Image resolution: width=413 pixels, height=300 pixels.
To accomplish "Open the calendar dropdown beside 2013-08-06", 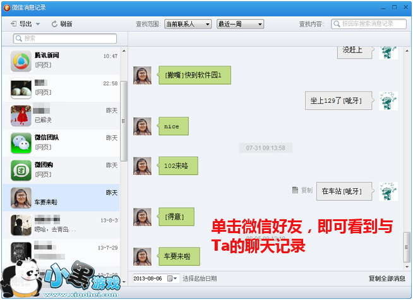I will pos(172,279).
